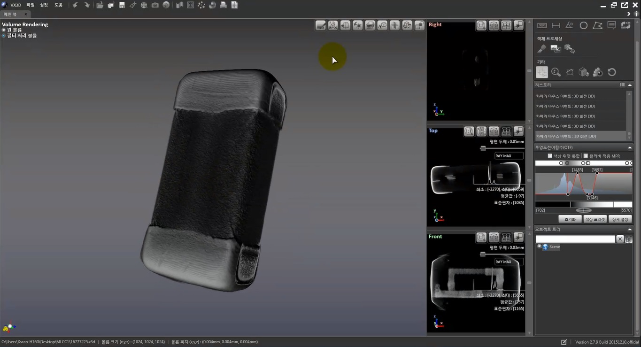This screenshot has height=347, width=641.
Task: Click the object tree search input field
Action: (575, 239)
